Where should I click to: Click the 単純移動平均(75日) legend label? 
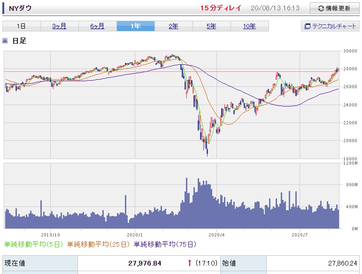(x=165, y=244)
